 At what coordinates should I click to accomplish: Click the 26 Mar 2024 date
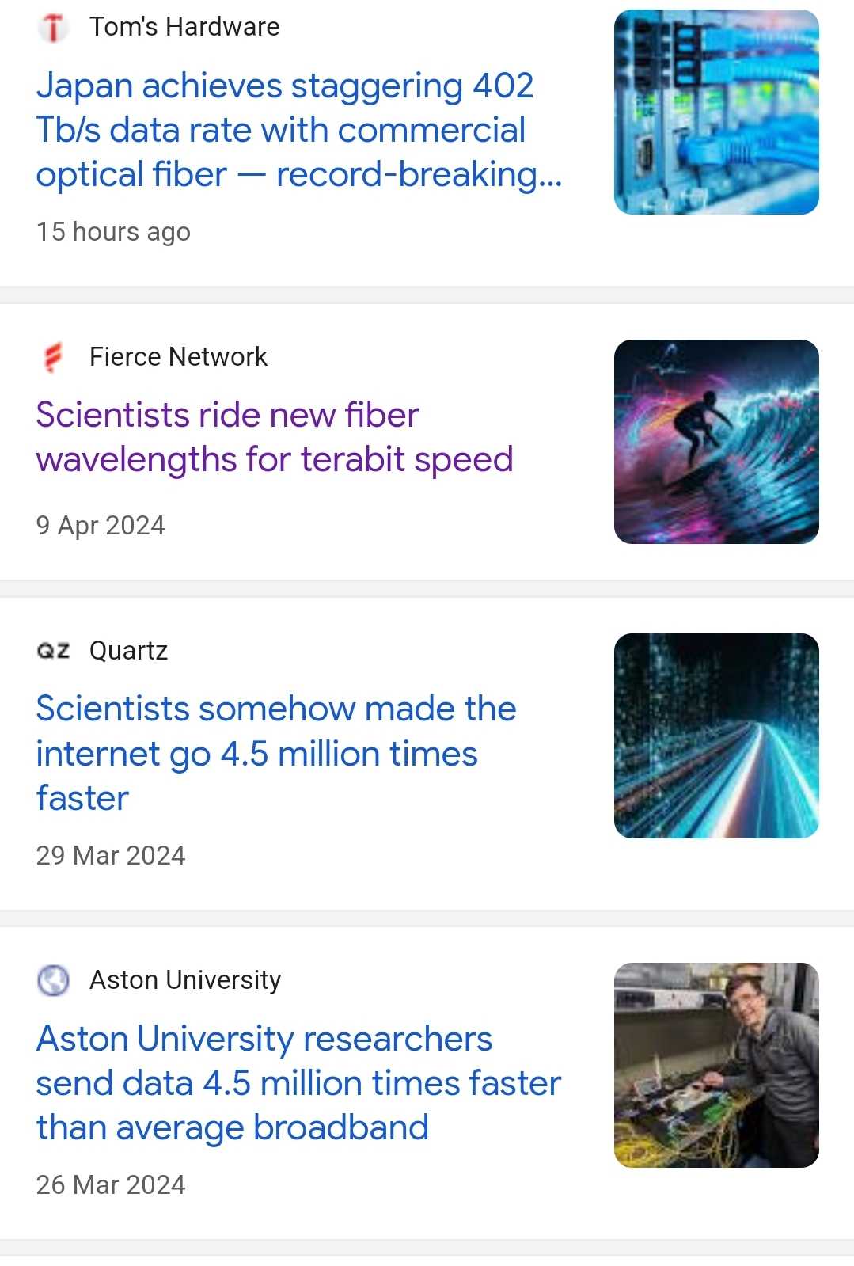[x=111, y=1185]
